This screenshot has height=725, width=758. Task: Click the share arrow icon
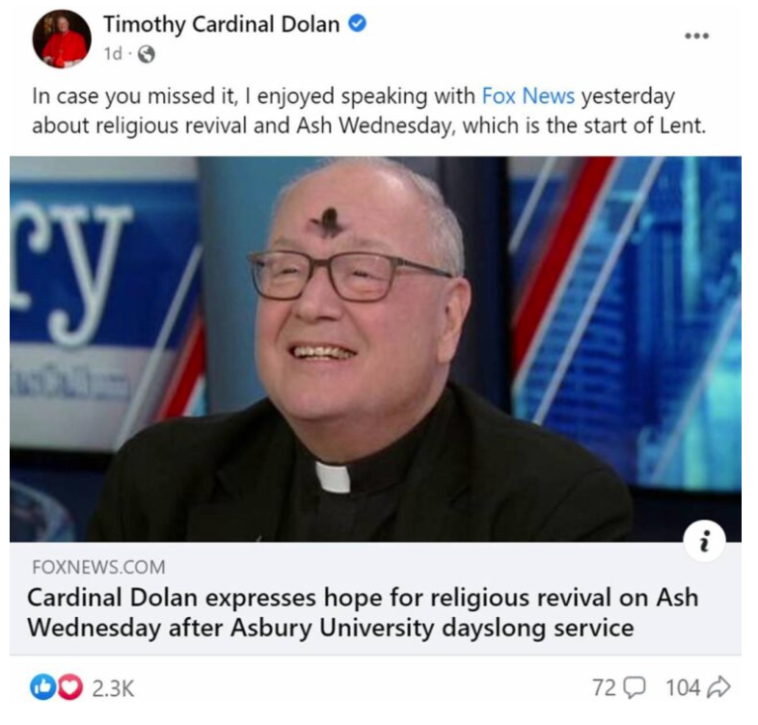[x=718, y=686]
